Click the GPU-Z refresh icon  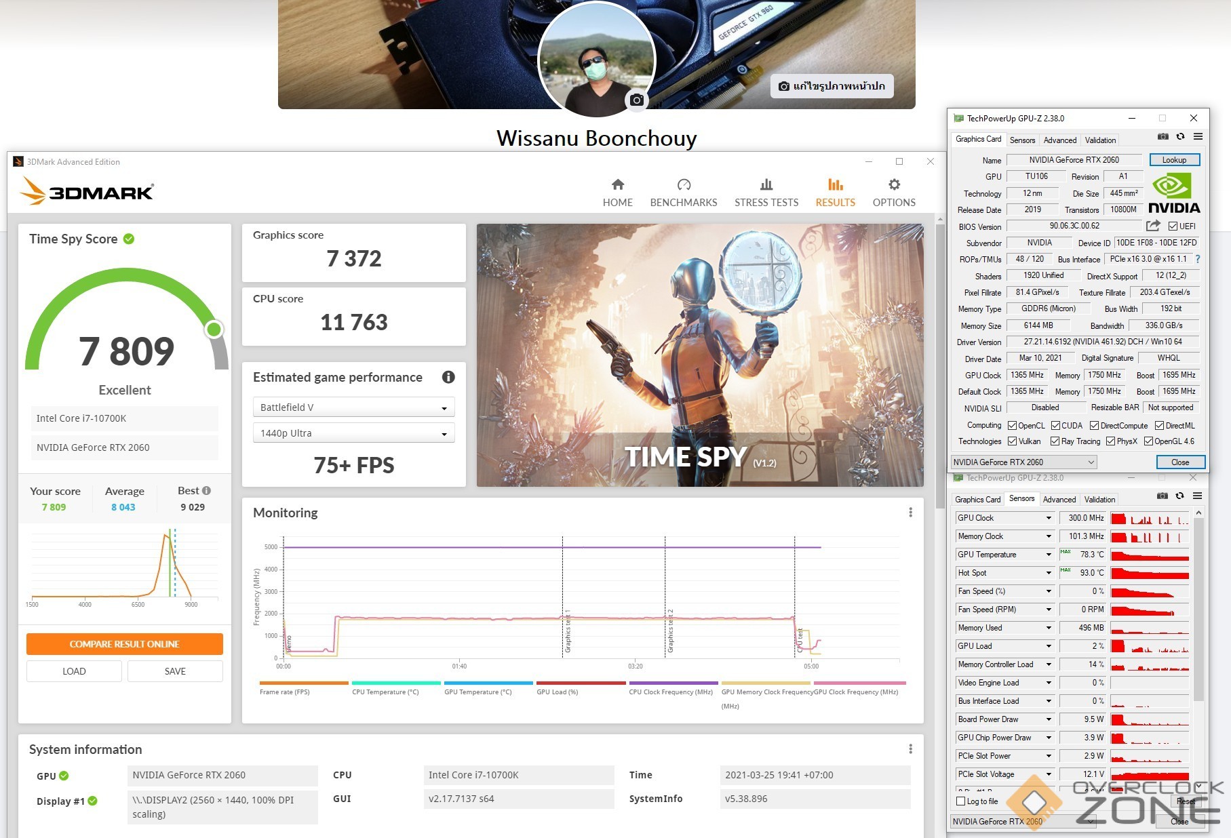click(1180, 137)
